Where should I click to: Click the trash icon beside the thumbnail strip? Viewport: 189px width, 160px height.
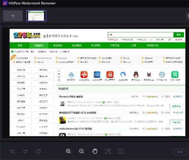tap(188, 16)
